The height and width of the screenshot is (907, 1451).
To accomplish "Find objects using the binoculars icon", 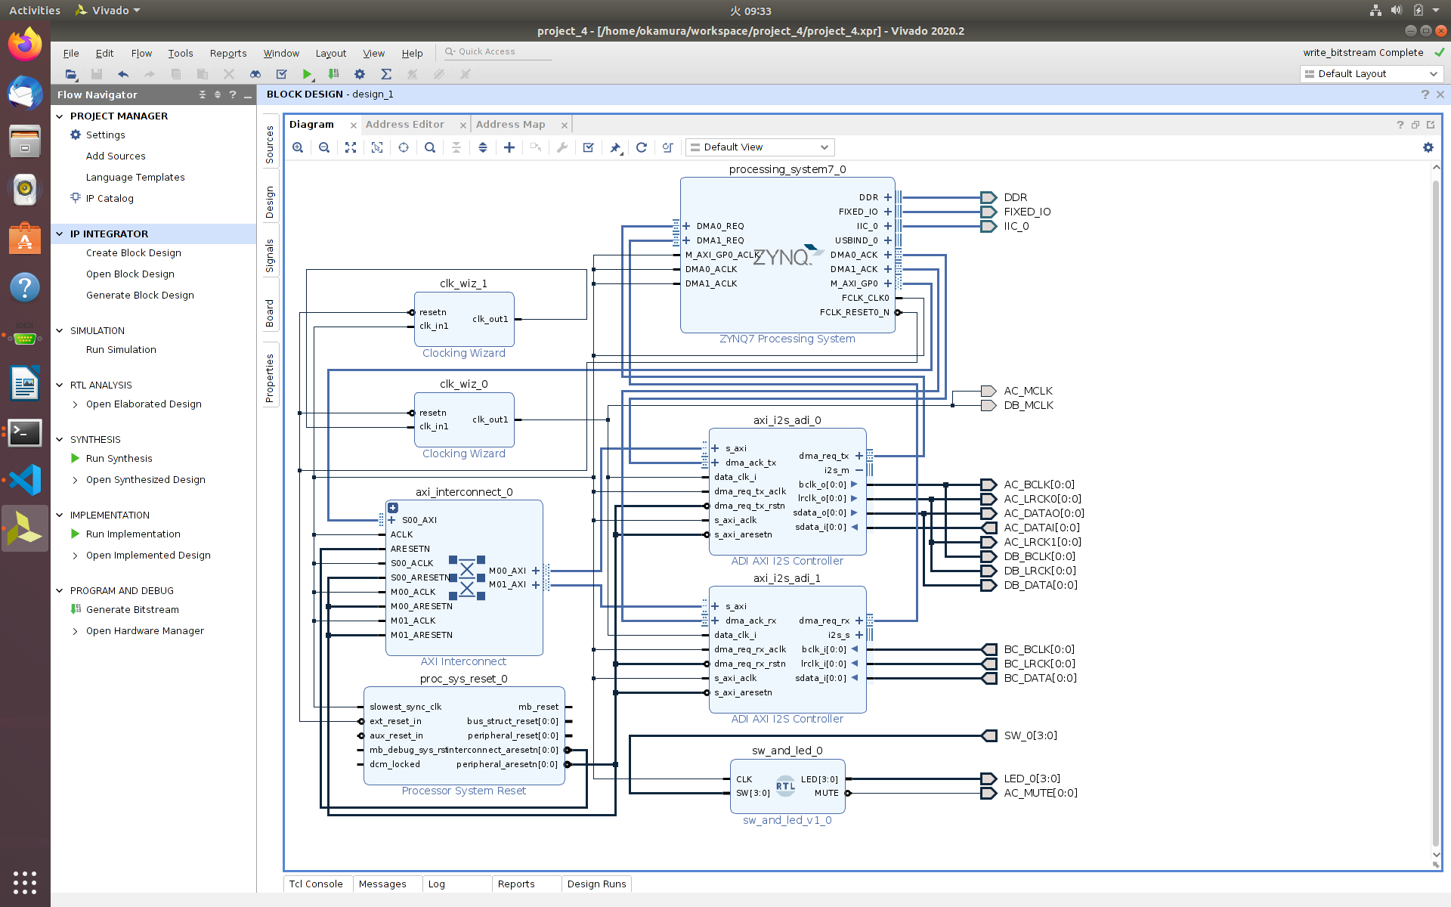I will 255,73.
